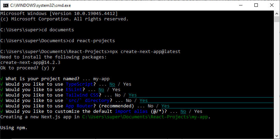Click the green checkmark beside App Router question
Viewport: 280px width, 139px height.
click(2, 106)
